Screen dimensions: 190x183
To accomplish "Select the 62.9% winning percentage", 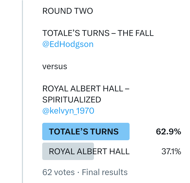I will coord(168,132).
